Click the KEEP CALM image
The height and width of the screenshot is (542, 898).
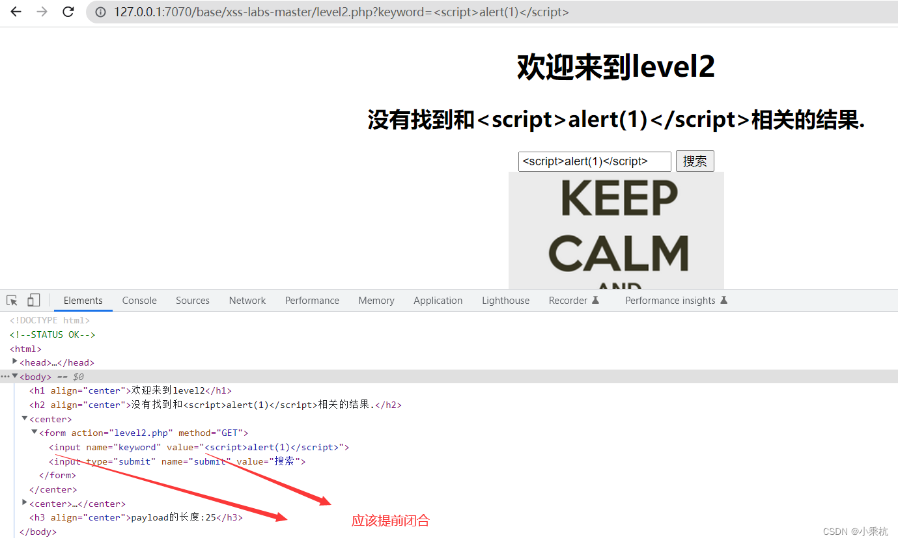tap(616, 230)
